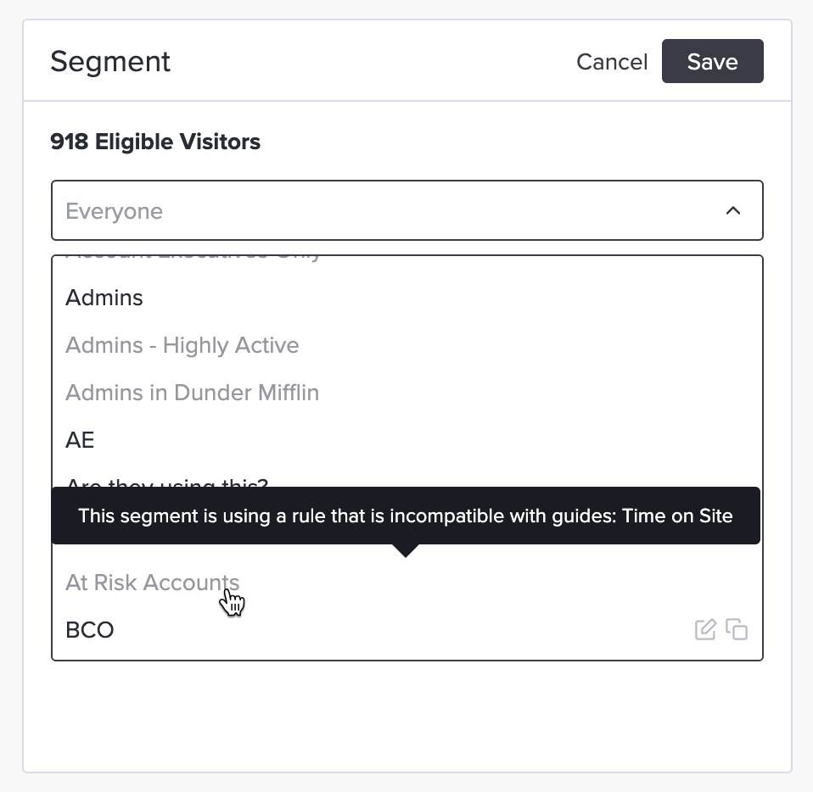The width and height of the screenshot is (813, 792).
Task: Click the duplicate icon in the BCO row
Action: (737, 629)
